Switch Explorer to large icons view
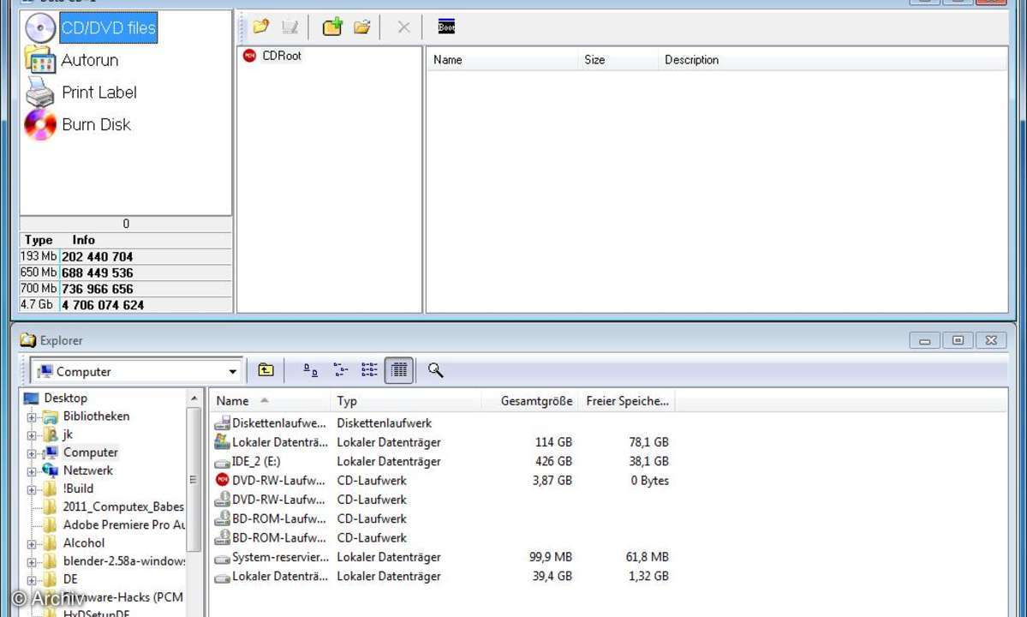1027x617 pixels. click(x=311, y=370)
